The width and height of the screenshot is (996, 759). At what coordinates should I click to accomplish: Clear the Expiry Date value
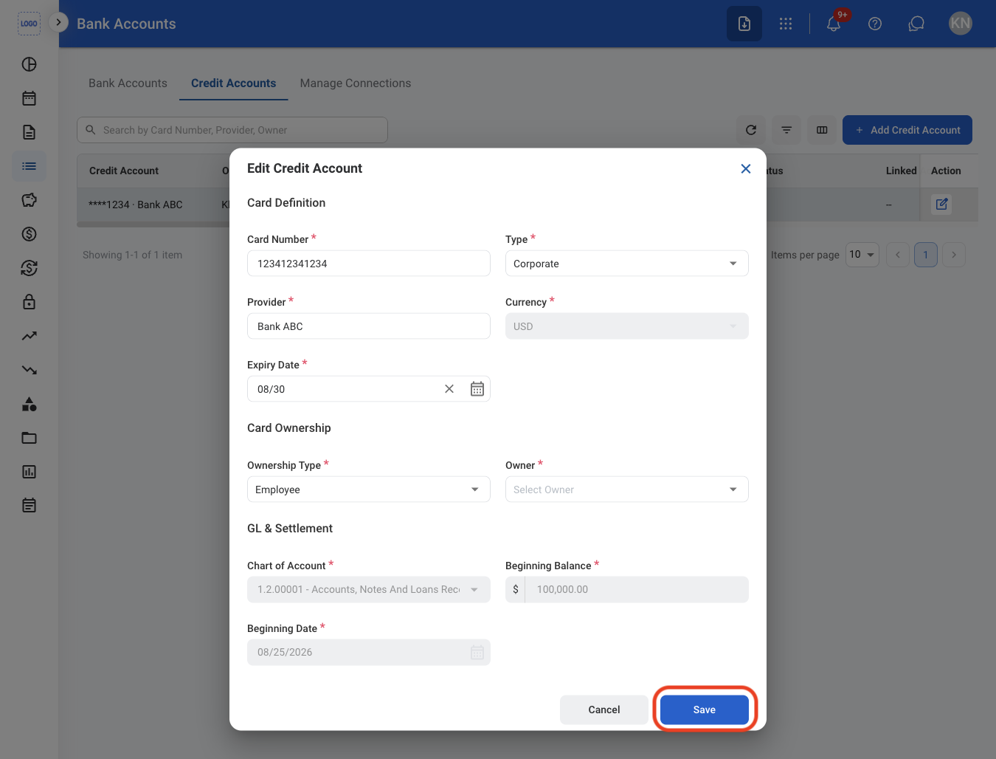(x=449, y=389)
